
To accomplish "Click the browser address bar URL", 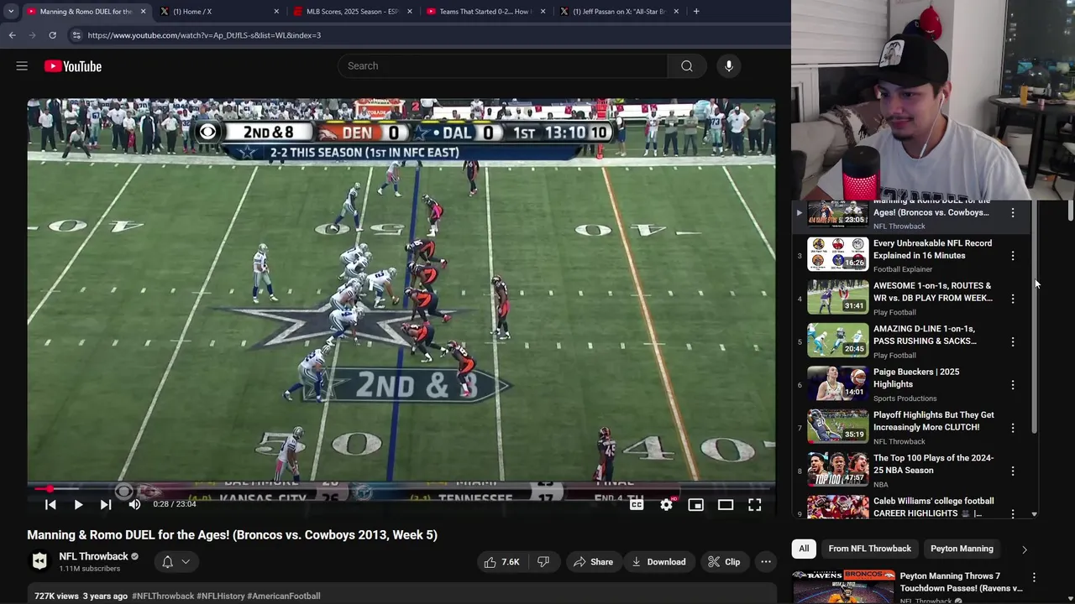I will tap(204, 35).
